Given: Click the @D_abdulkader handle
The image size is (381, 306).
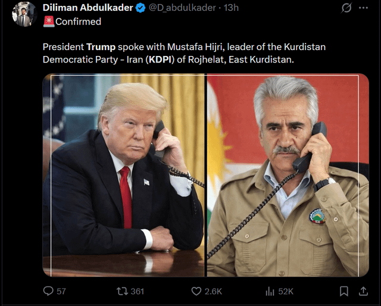Looking at the screenshot, I should click(x=182, y=8).
